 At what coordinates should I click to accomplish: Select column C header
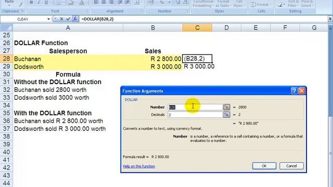(x=197, y=28)
